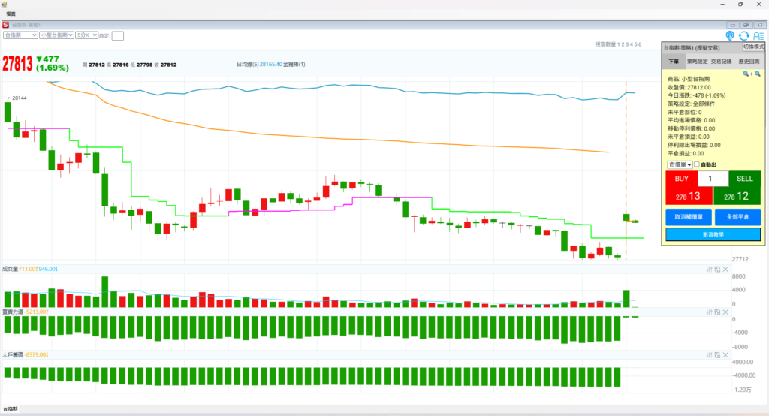
Task: Open the user list icon at top right
Action: 757,35
